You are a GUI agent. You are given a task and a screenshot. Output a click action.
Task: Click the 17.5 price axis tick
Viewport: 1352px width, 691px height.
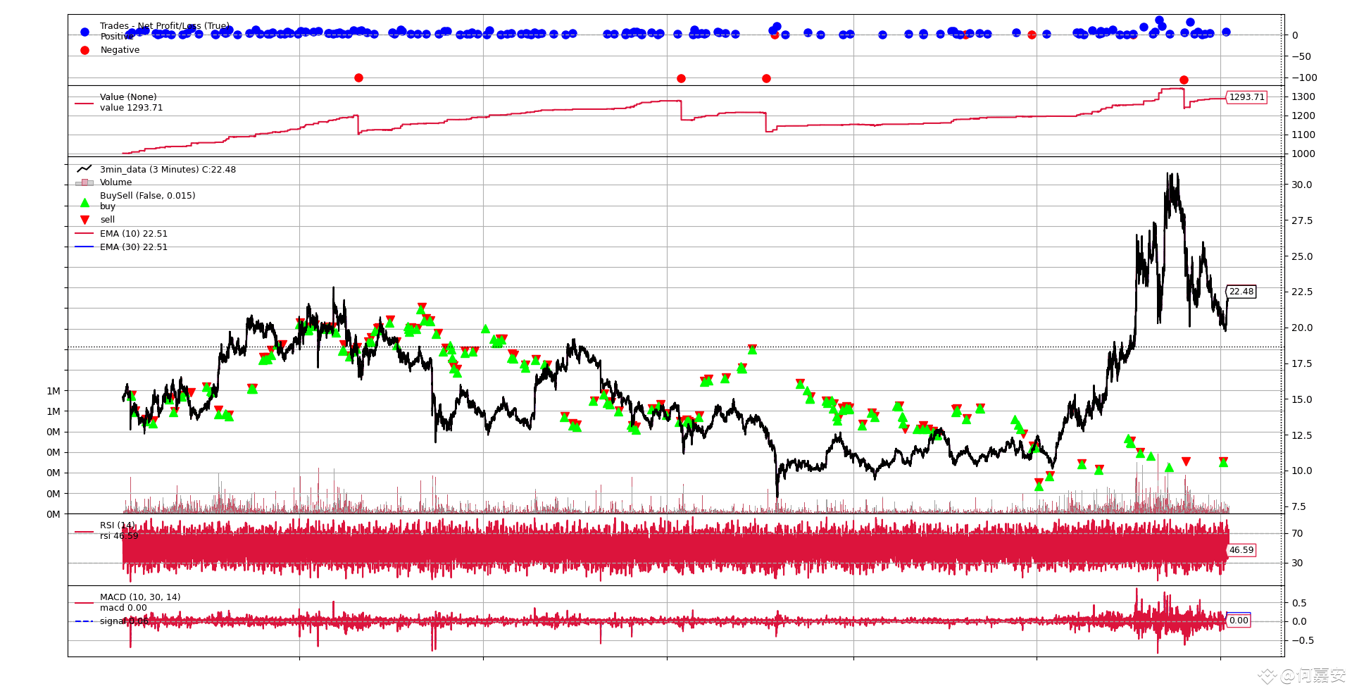(x=1302, y=363)
